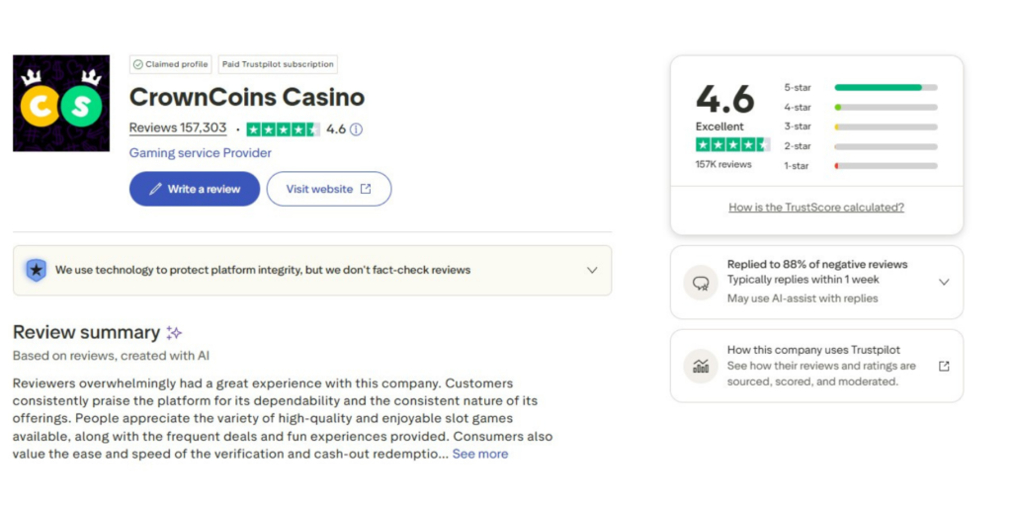Filter reviews by the 4-star rating bar
The height and width of the screenshot is (506, 1012).
point(885,107)
